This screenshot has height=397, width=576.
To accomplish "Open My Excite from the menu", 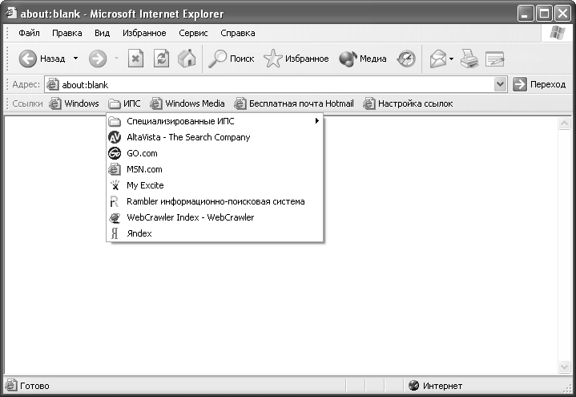I will point(215,185).
